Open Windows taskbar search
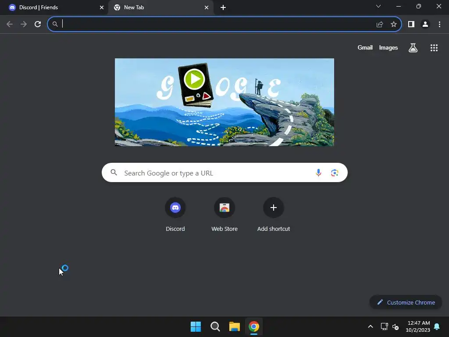The height and width of the screenshot is (337, 449). coord(215,326)
